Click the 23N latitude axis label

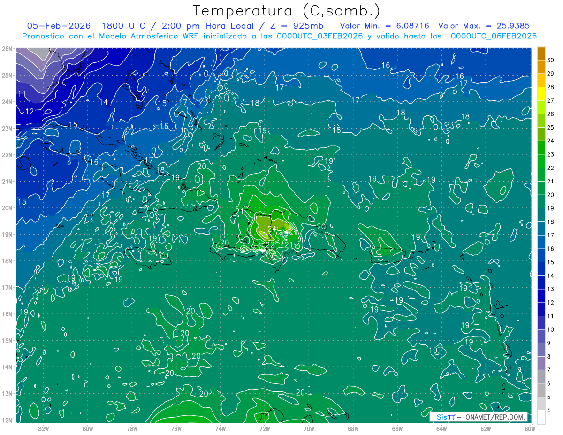7,128
